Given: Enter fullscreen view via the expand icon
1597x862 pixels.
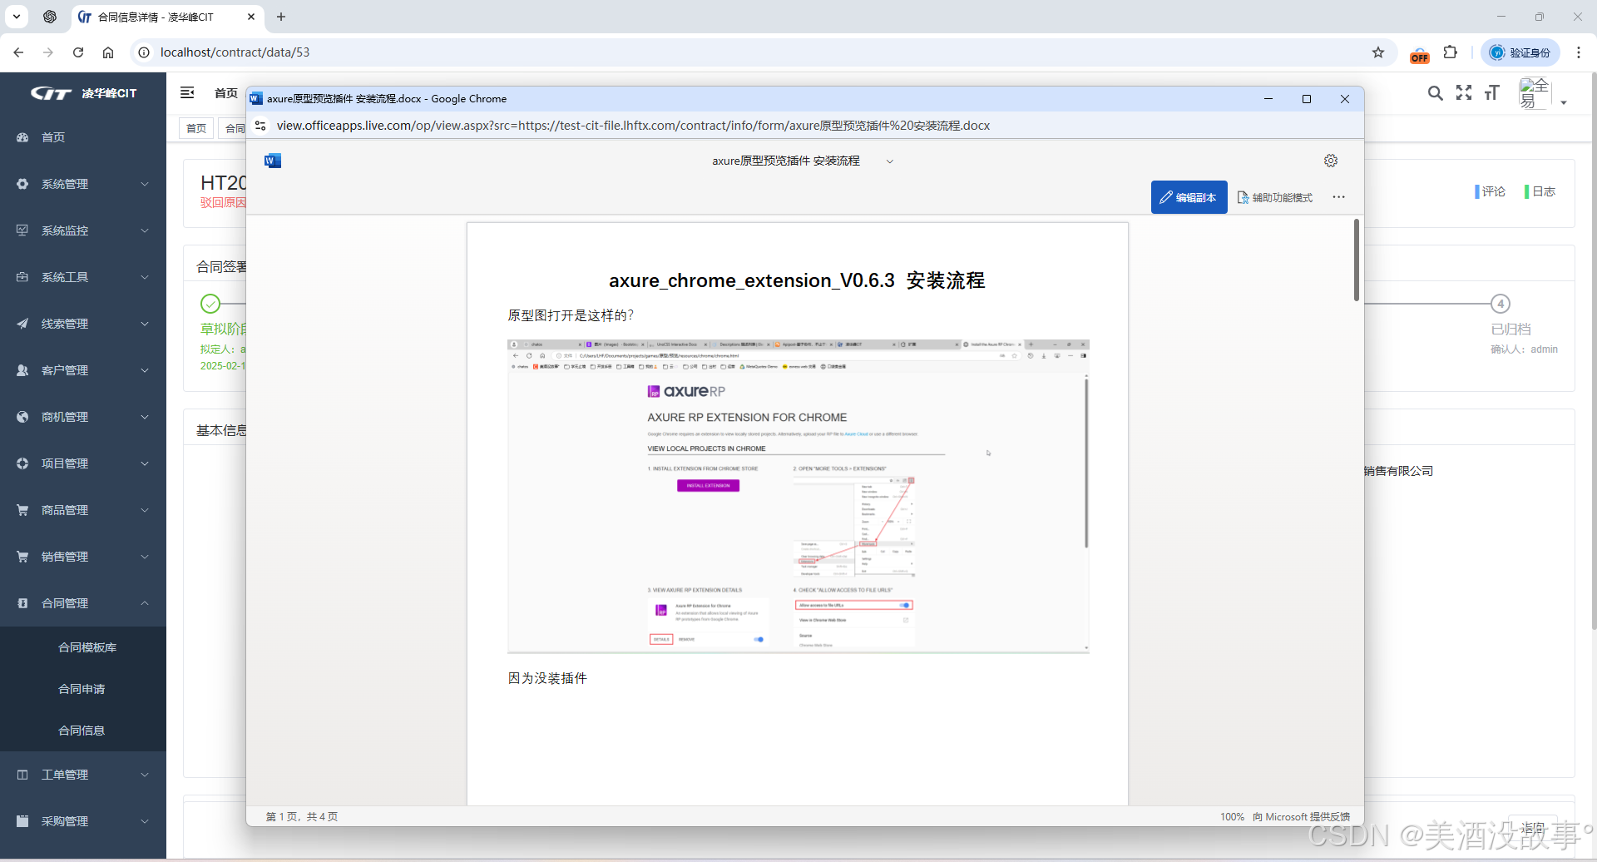Looking at the screenshot, I should (x=1463, y=93).
